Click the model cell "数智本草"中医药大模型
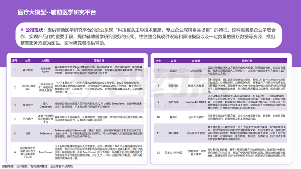This screenshot has width=301, height=169. coord(196,153)
